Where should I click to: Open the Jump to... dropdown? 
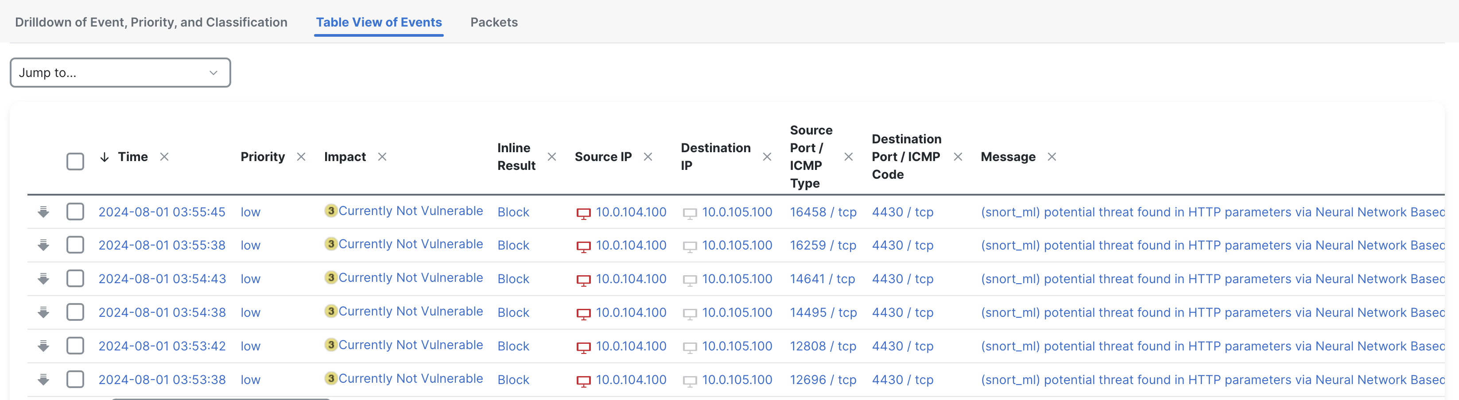tap(120, 73)
